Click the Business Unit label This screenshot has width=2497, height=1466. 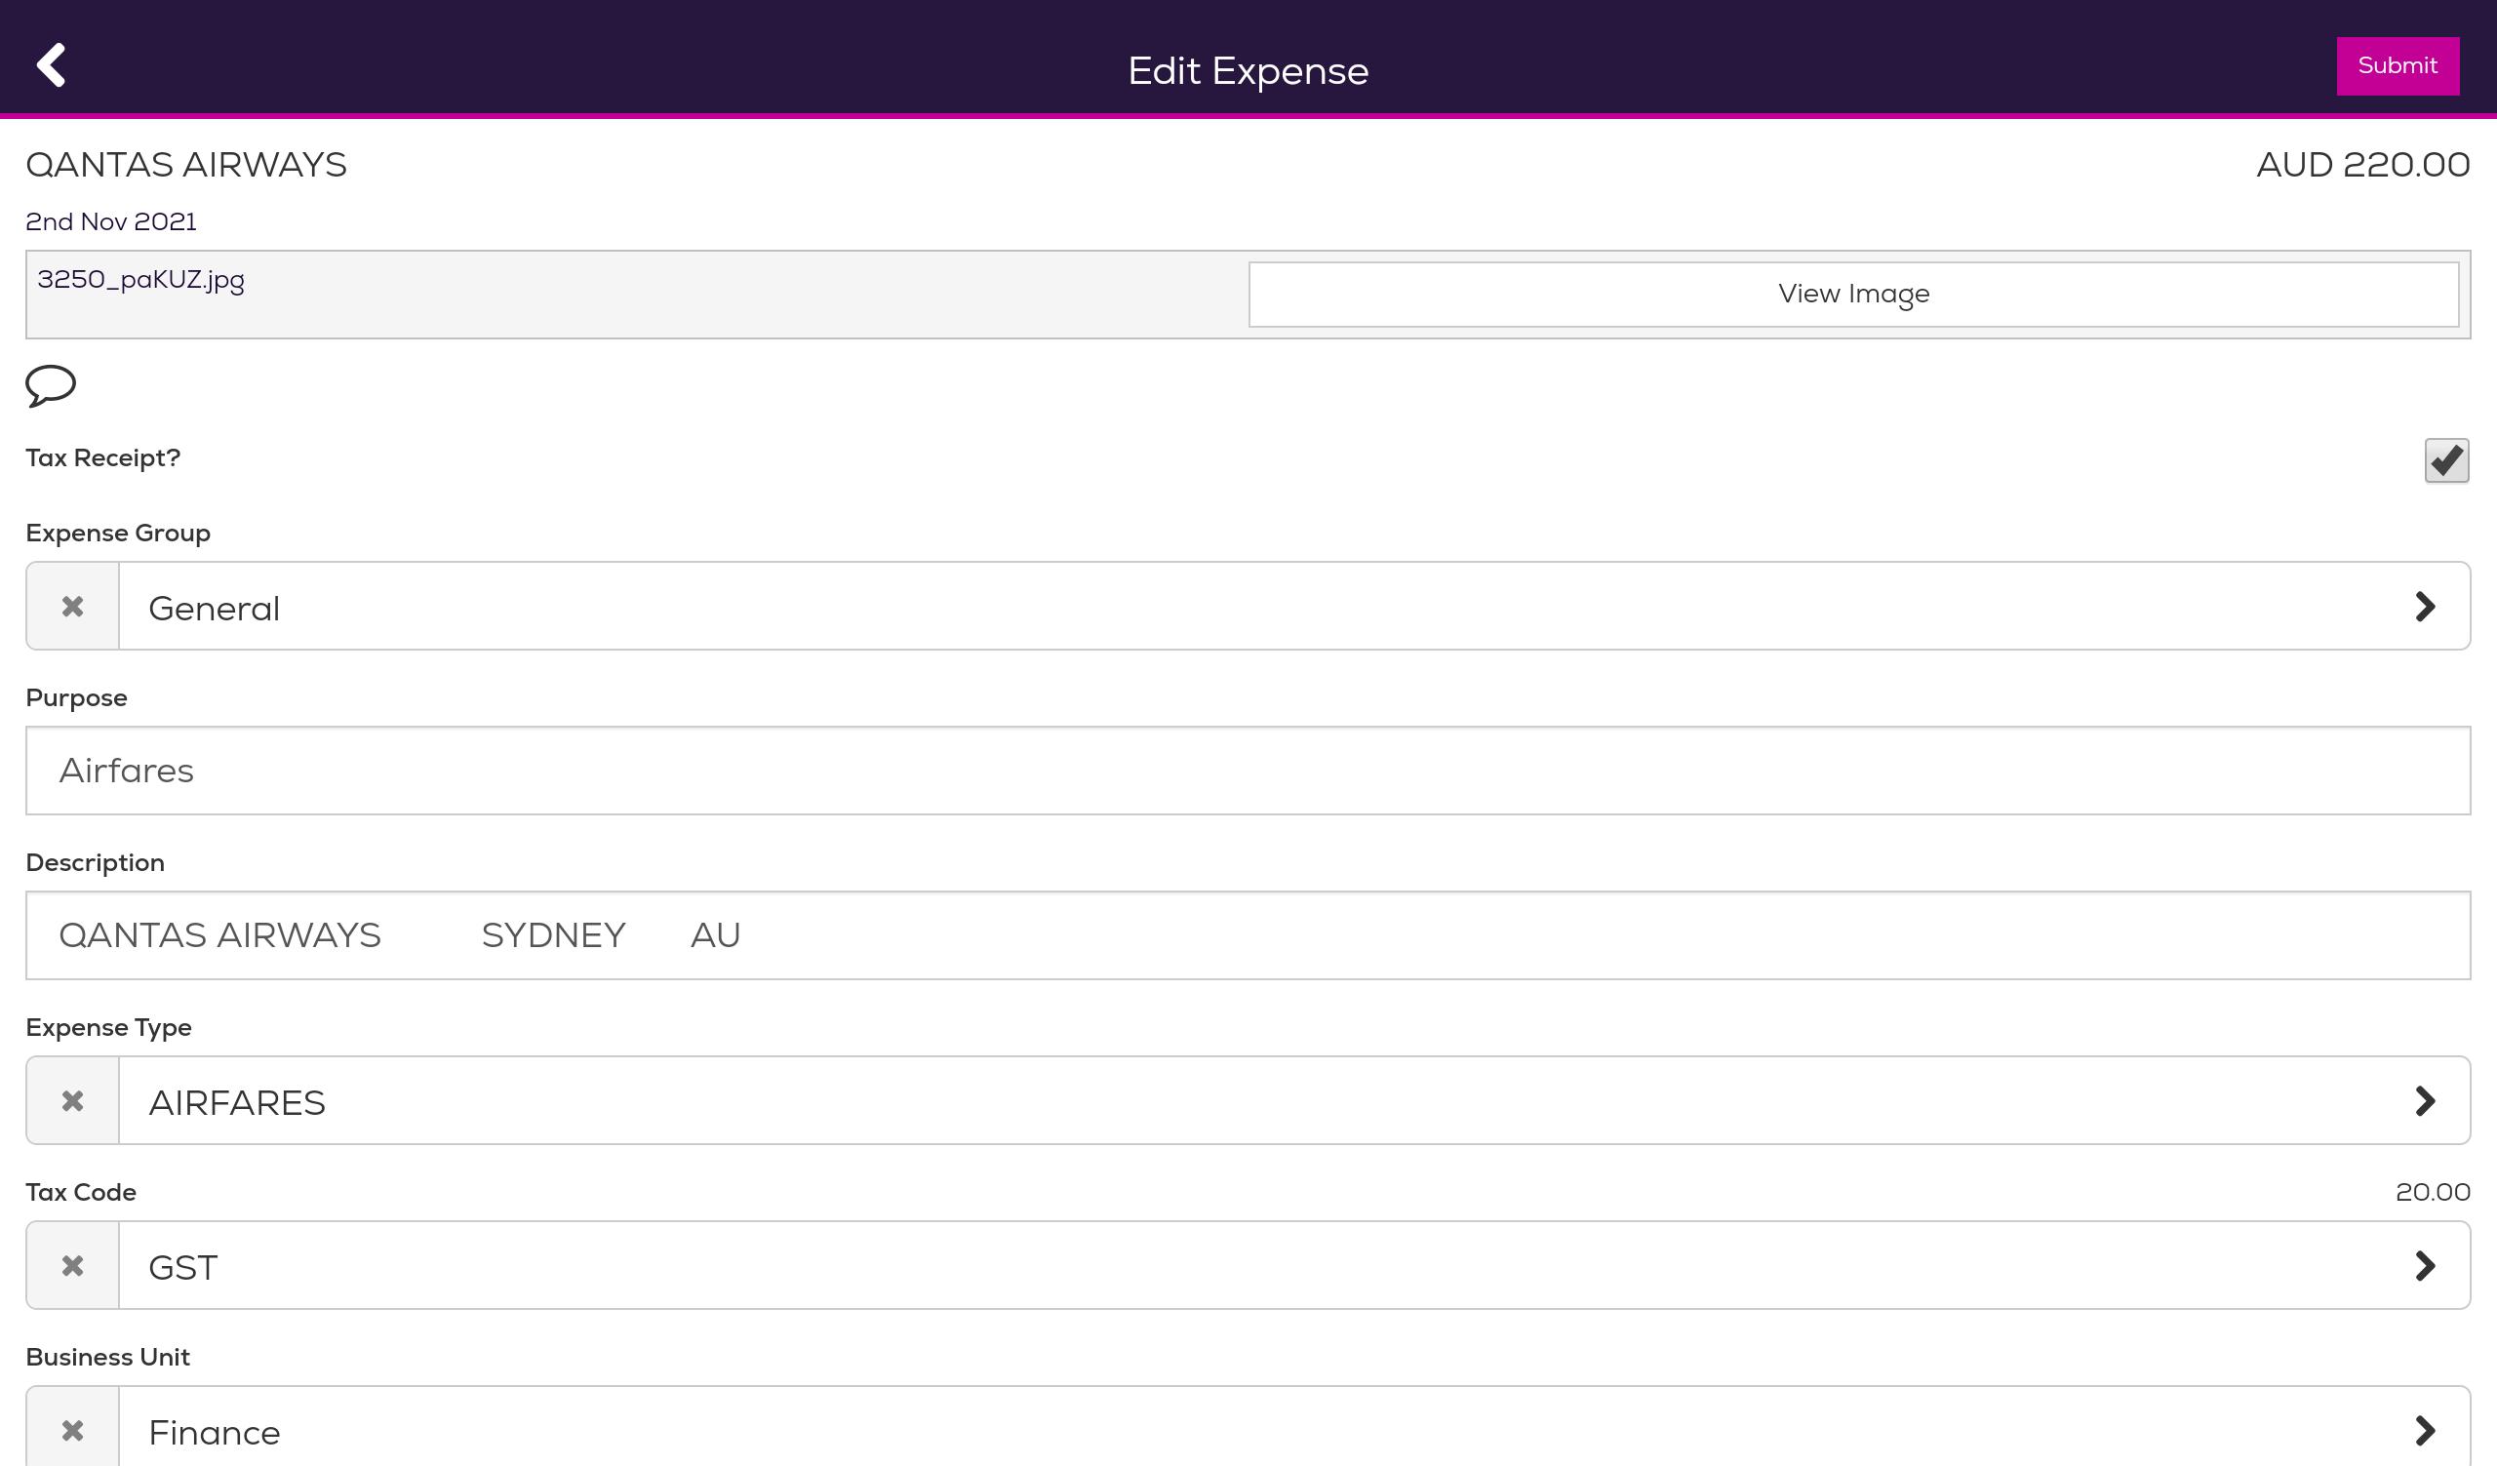tap(108, 1357)
